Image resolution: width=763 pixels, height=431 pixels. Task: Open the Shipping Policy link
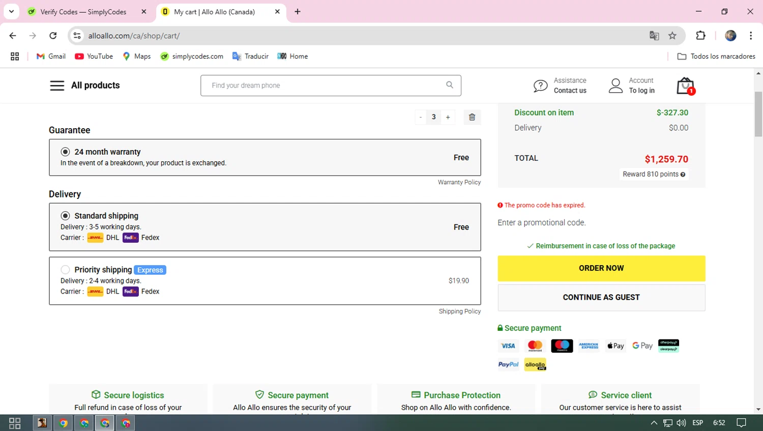pos(460,311)
